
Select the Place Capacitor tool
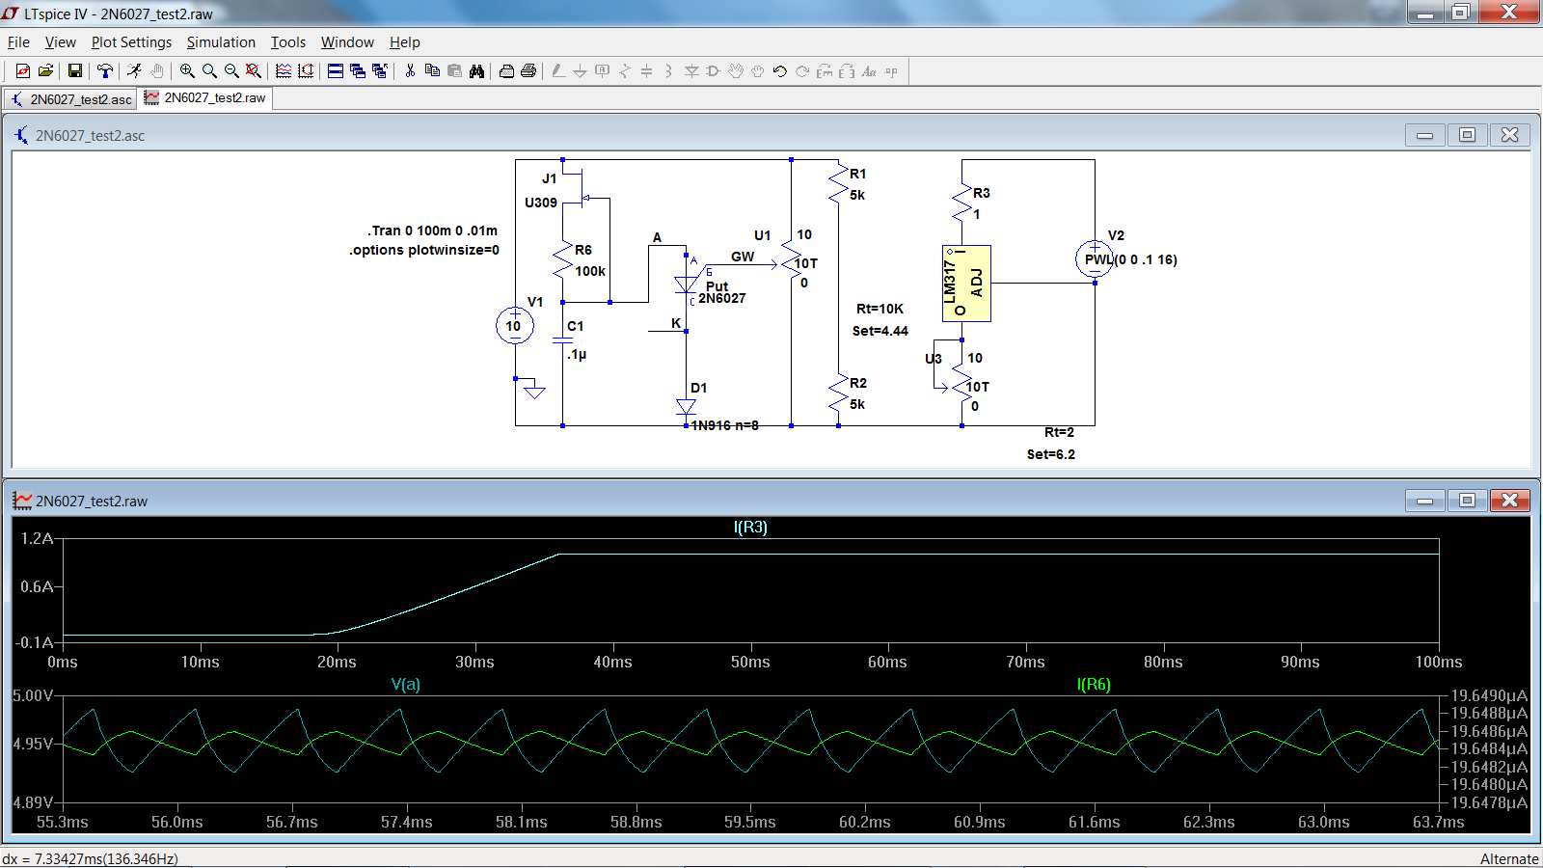click(x=646, y=71)
